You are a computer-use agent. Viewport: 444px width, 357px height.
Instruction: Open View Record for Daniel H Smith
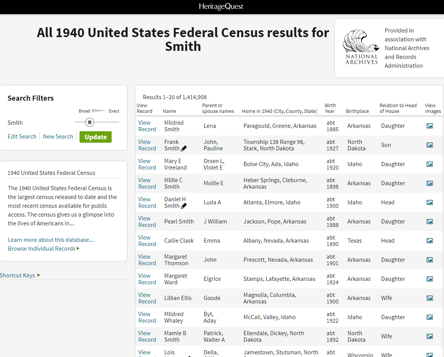[147, 202]
